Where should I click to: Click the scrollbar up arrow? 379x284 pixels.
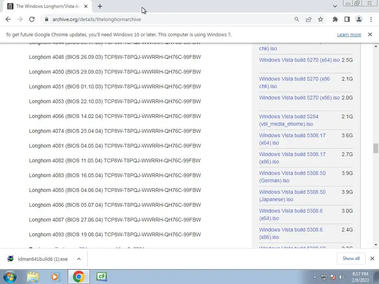376,46
